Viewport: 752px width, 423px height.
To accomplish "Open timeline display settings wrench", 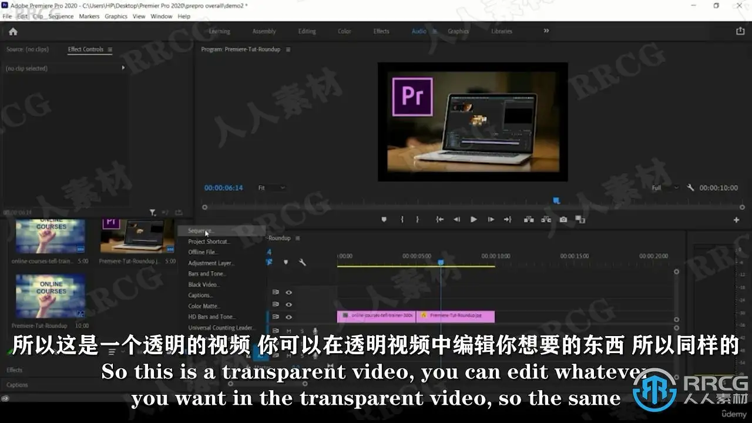I will [303, 262].
